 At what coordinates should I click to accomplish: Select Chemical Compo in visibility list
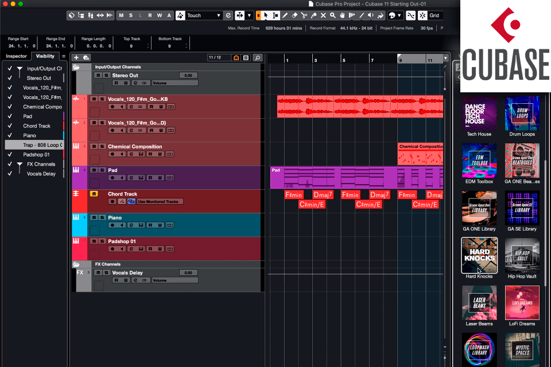coord(42,107)
